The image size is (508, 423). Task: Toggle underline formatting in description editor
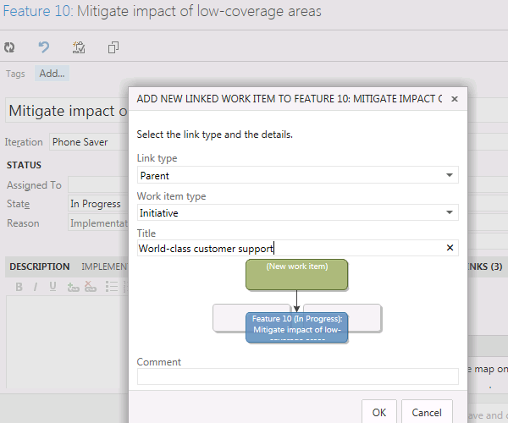[52, 287]
